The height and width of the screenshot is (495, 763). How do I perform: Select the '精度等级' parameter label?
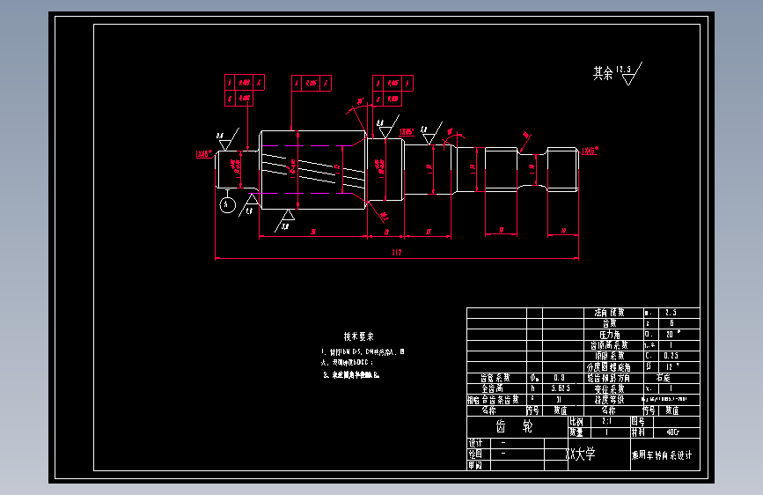609,400
